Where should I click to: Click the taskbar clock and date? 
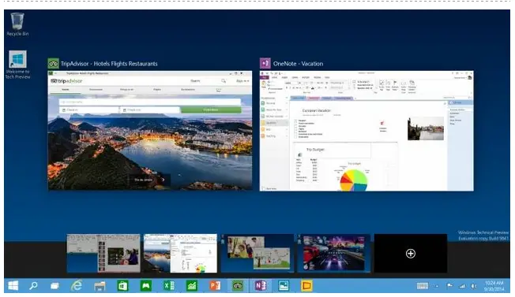[494, 286]
